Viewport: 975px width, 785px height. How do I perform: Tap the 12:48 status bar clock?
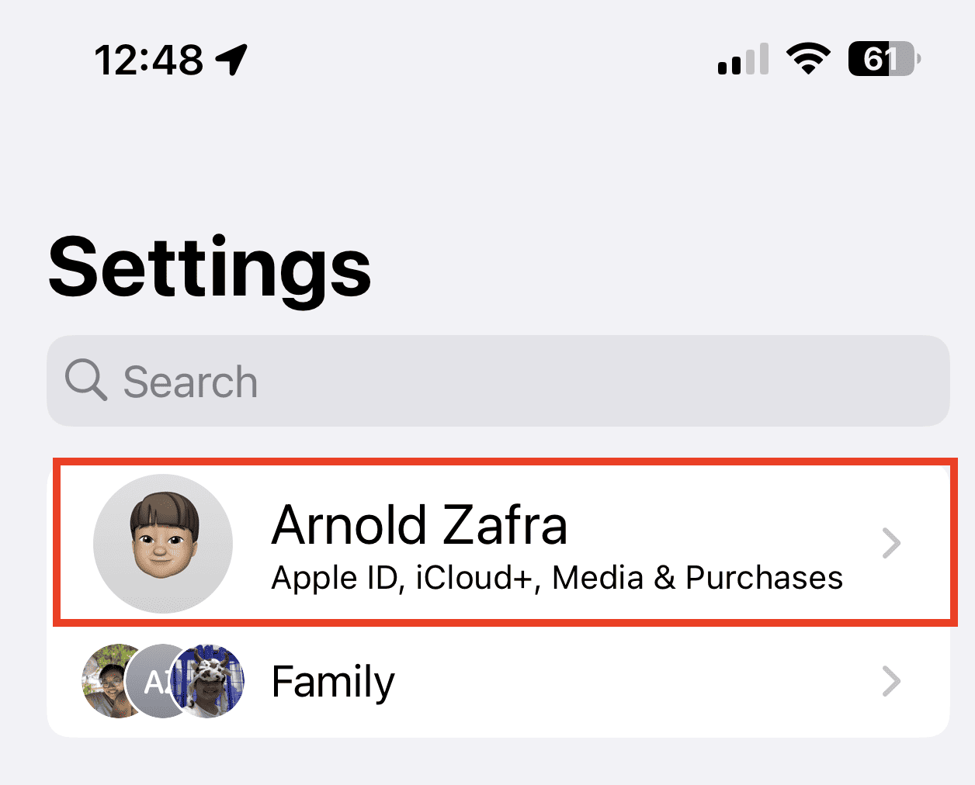[x=148, y=60]
